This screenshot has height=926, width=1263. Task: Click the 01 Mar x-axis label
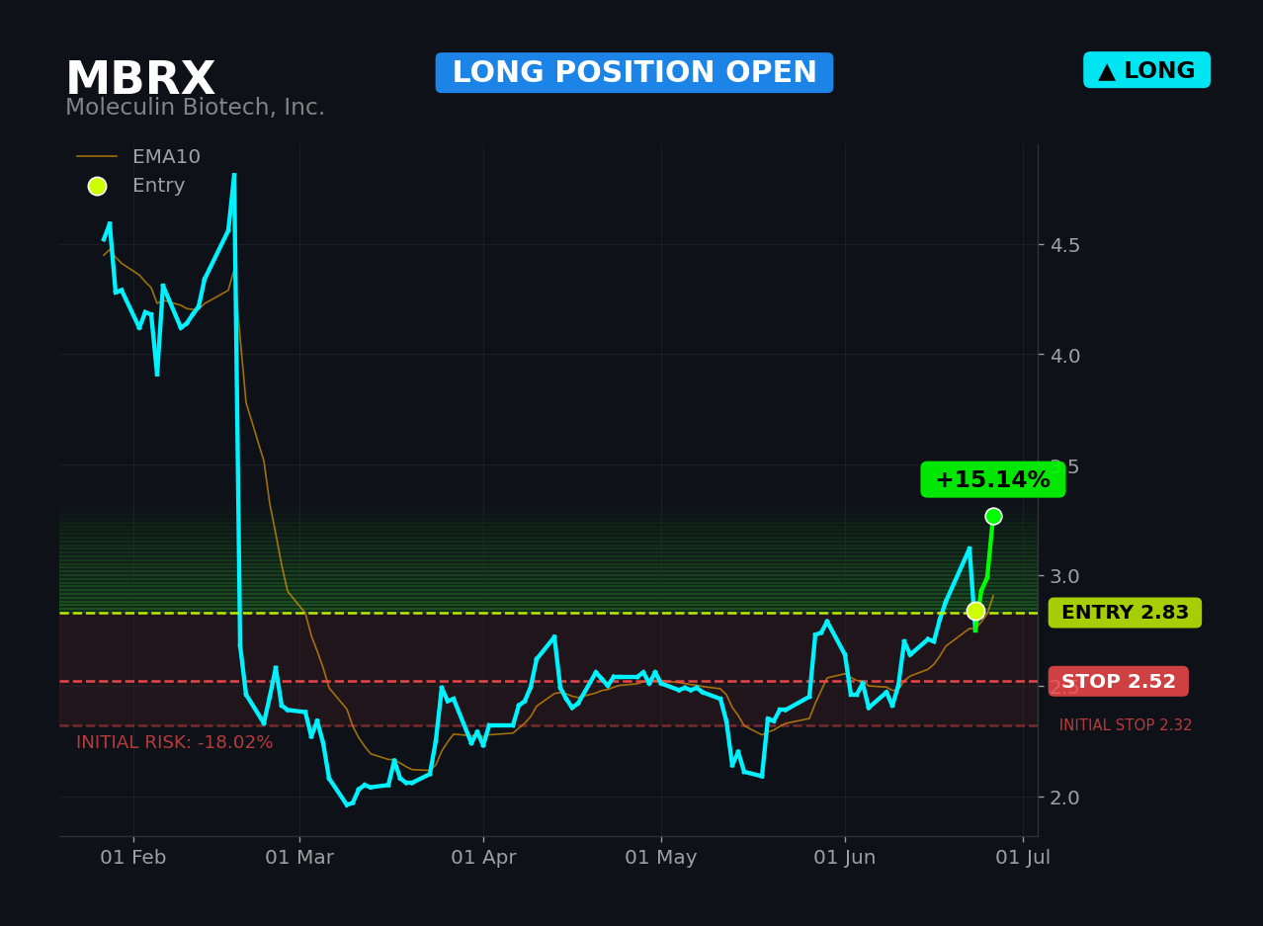coord(299,858)
